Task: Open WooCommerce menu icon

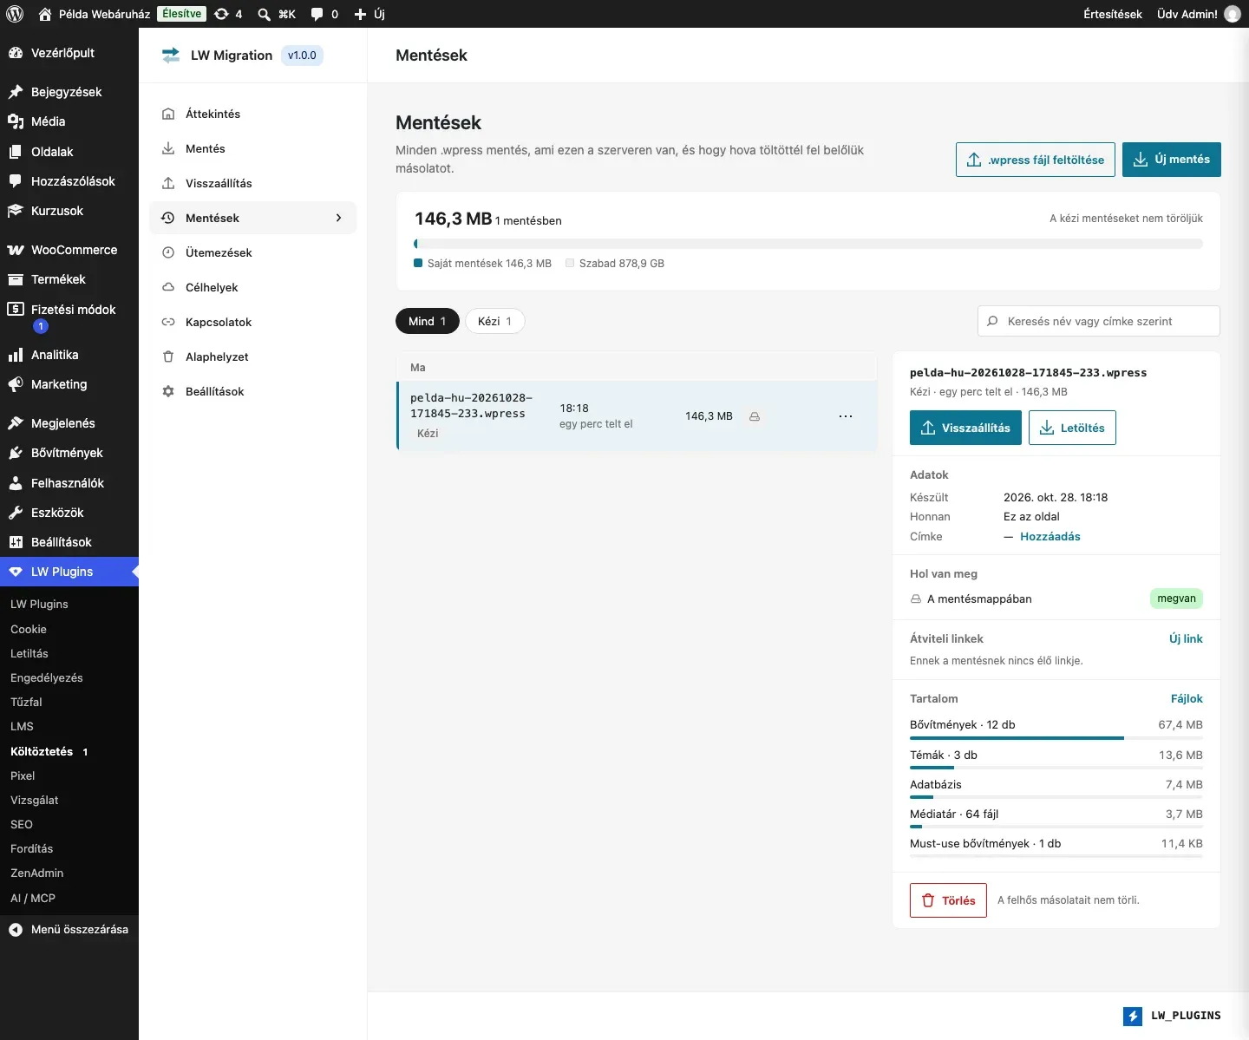Action: [x=16, y=250]
